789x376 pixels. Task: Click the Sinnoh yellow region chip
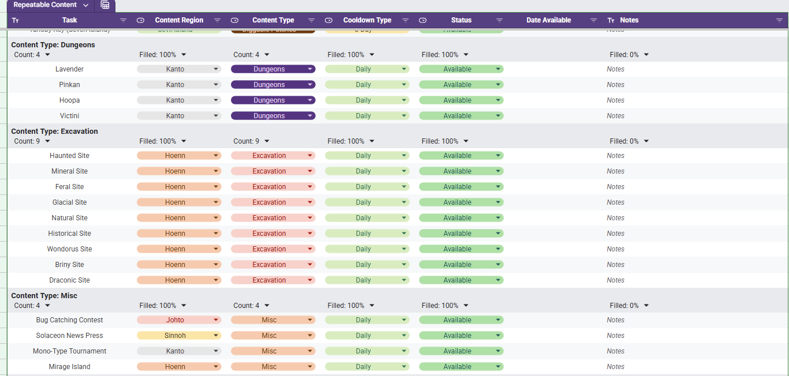click(x=175, y=336)
